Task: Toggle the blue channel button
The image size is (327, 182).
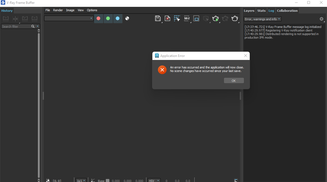Action: [118, 18]
